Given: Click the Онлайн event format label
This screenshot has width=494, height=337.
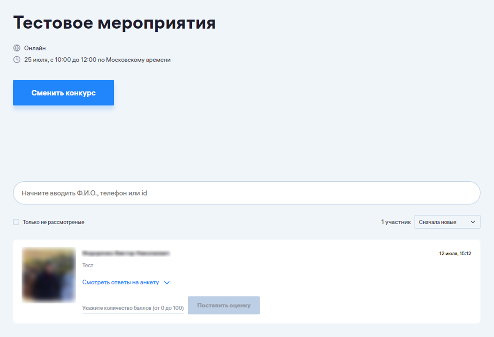Looking at the screenshot, I should [35, 48].
